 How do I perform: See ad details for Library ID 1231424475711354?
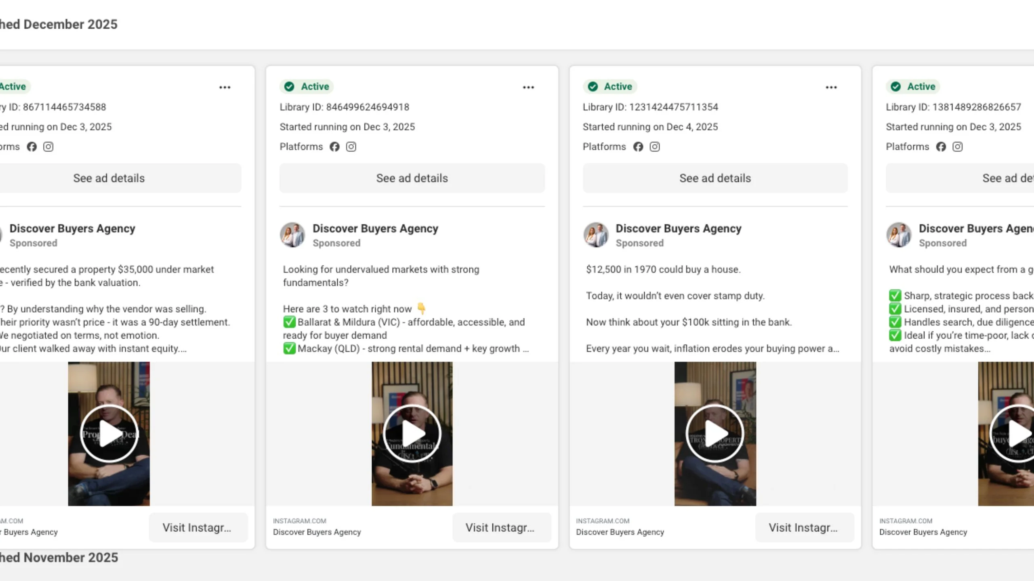click(715, 178)
